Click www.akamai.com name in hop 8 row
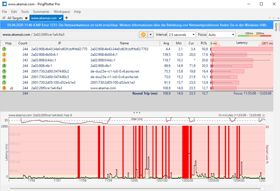Image resolution: width=280 pixels, height=191 pixels. coord(103,88)
